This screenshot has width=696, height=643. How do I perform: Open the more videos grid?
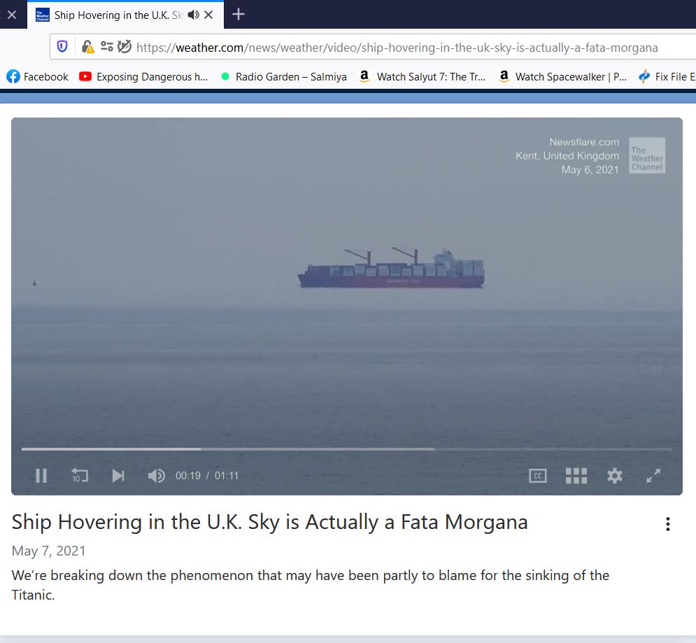576,476
